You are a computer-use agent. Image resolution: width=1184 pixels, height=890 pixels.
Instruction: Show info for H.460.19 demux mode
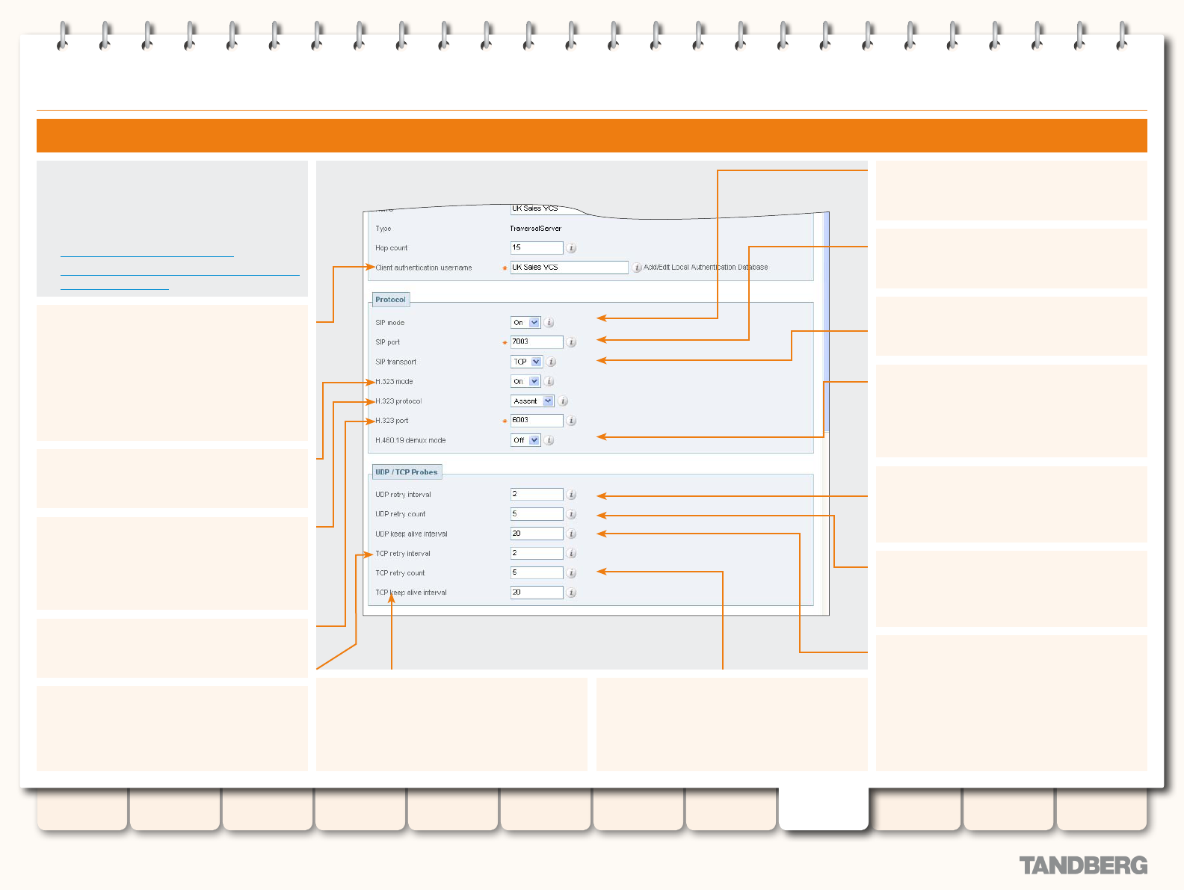(549, 440)
